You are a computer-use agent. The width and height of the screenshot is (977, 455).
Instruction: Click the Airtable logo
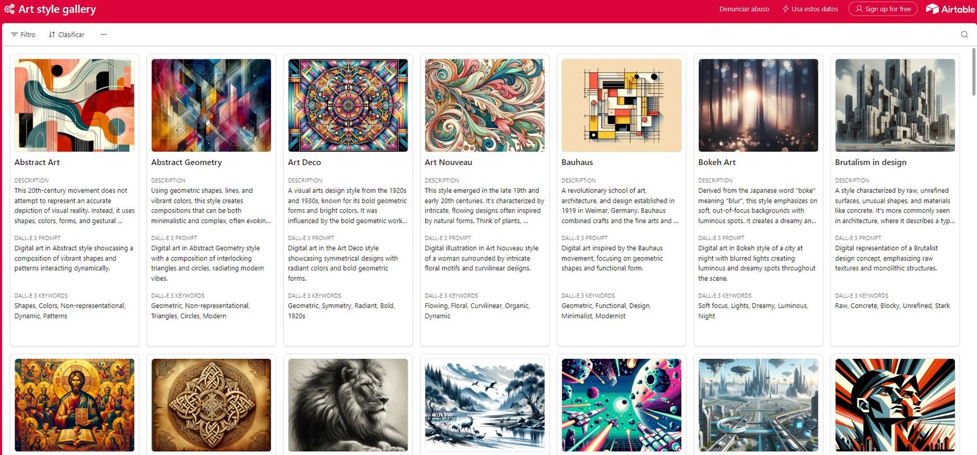point(950,9)
